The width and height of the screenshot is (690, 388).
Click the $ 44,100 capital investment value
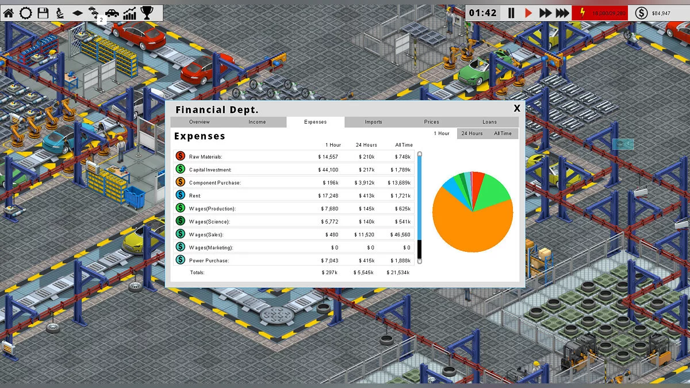pos(328,170)
